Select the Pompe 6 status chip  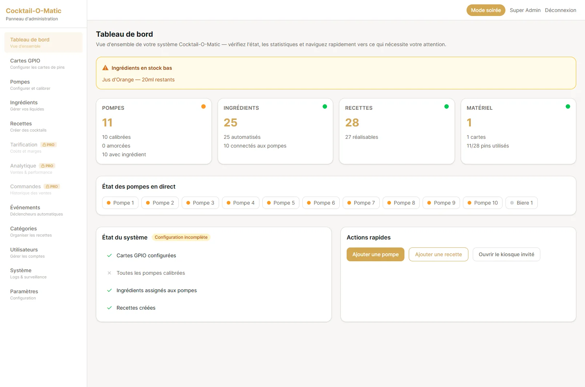(321, 203)
